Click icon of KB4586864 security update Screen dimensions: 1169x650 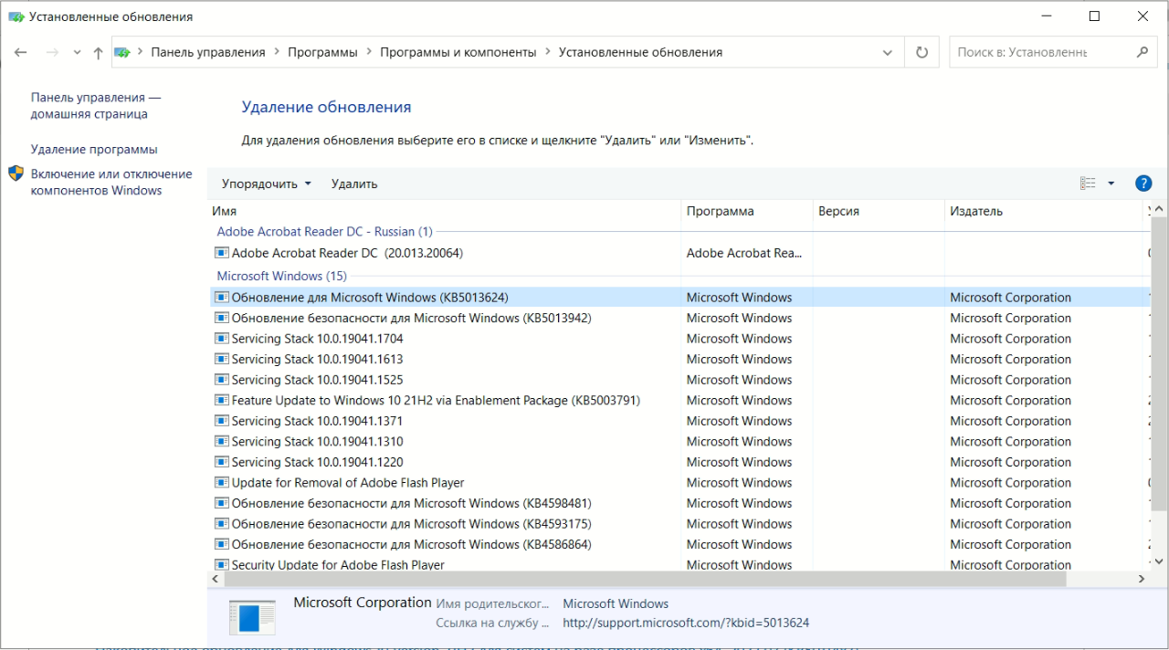tap(221, 544)
